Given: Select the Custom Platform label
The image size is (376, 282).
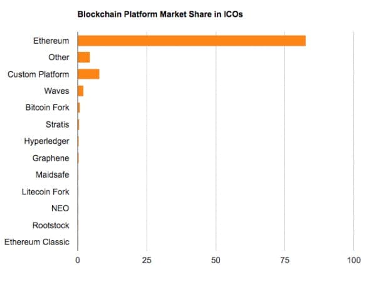Looking at the screenshot, I should pos(38,74).
